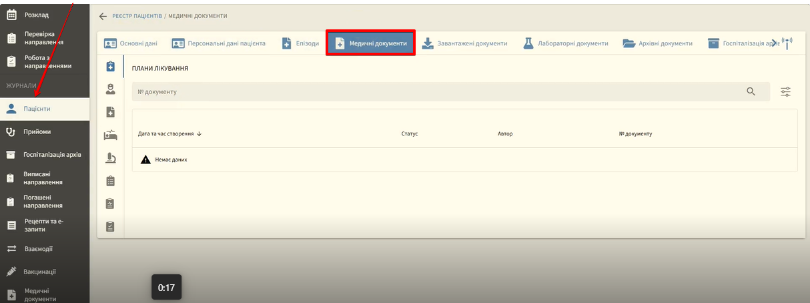Select the clipboard list icon
Image resolution: width=810 pixels, height=303 pixels.
(111, 181)
